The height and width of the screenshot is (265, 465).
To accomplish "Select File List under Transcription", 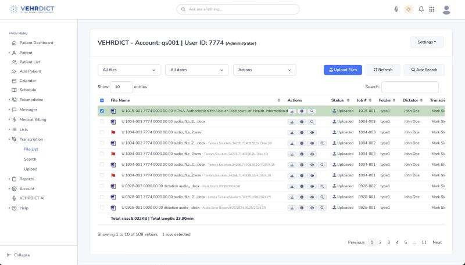I will 31,150.
